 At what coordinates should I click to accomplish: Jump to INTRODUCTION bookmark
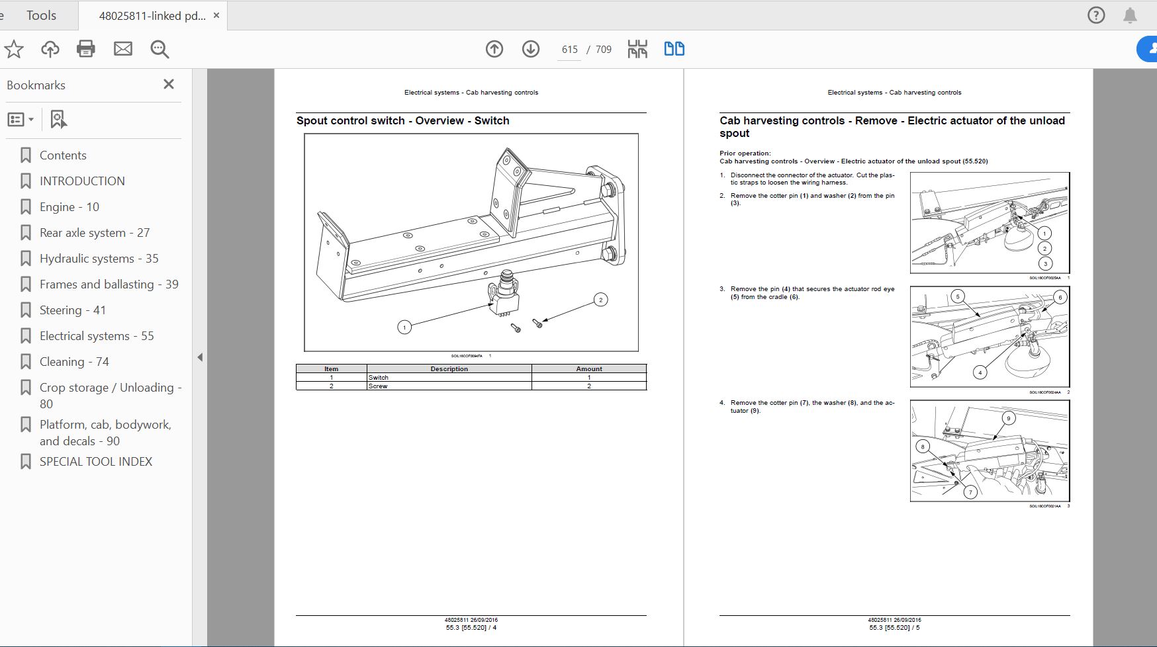(82, 181)
